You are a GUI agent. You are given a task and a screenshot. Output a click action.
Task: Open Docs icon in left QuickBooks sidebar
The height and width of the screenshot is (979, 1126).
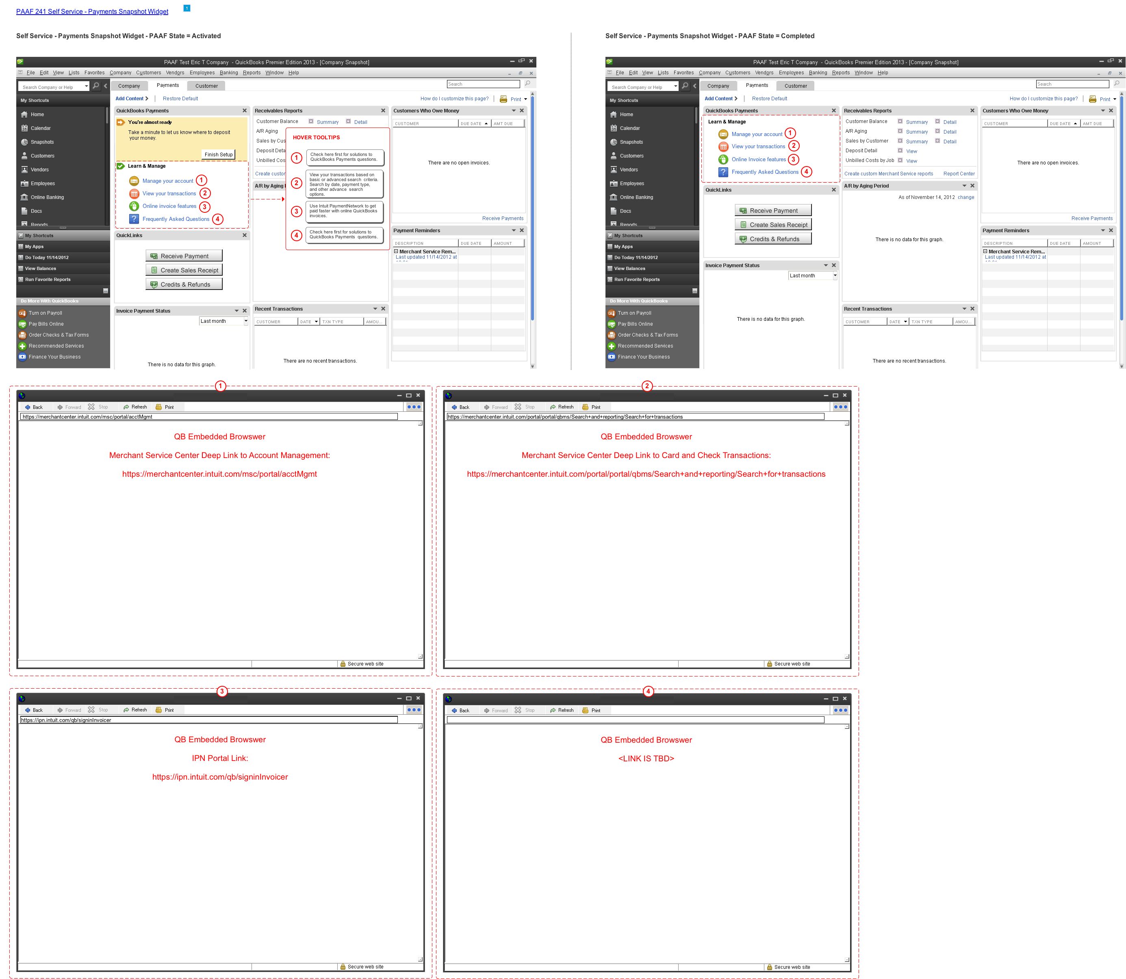(x=24, y=211)
